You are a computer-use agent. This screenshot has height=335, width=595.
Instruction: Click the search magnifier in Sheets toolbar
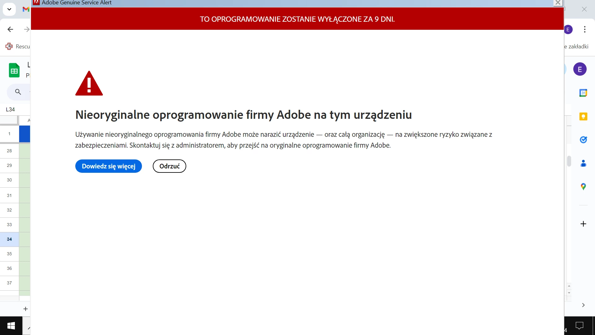18,92
